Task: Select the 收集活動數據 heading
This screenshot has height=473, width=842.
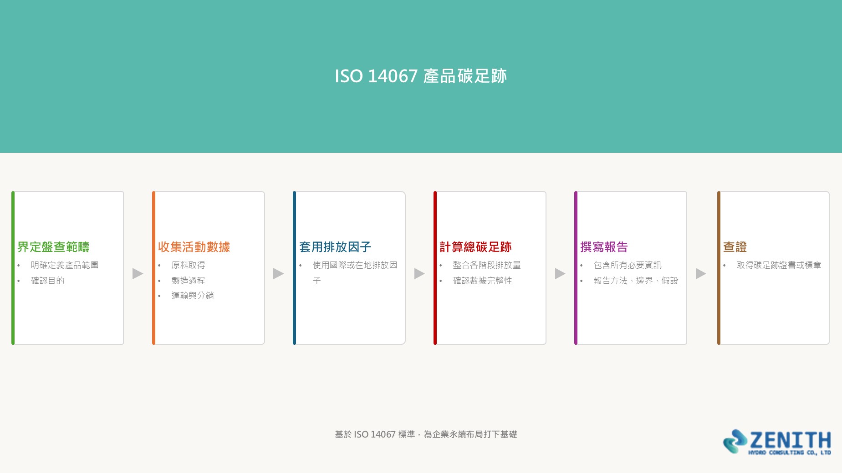Action: click(194, 247)
